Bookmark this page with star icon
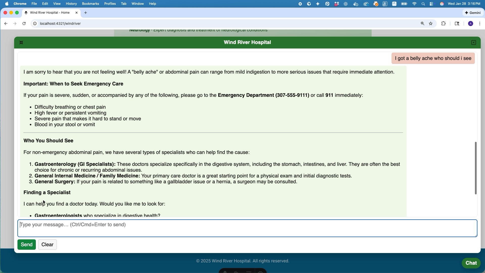Screen dimensions: 485x273 point(431,24)
